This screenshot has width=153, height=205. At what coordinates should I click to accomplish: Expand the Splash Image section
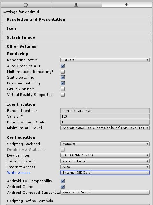coord(77,37)
